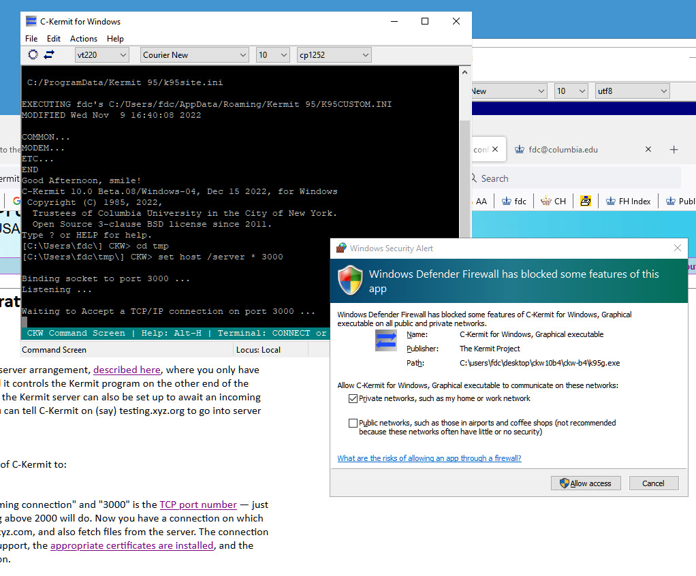Open a new browser tab with plus
Screen dimensions: 696x576
tap(674, 150)
